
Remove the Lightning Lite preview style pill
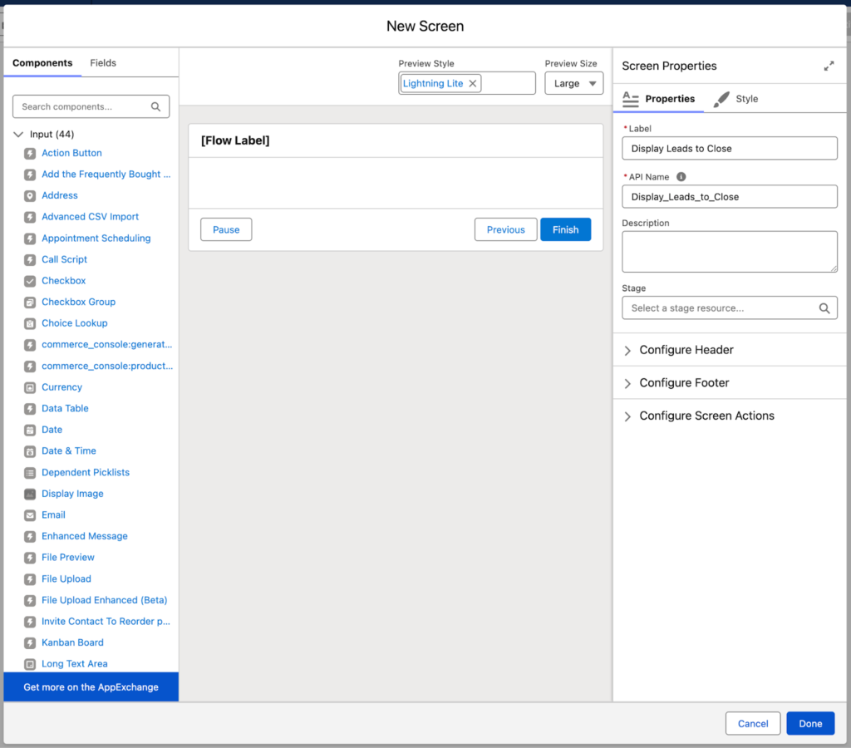[x=473, y=84]
